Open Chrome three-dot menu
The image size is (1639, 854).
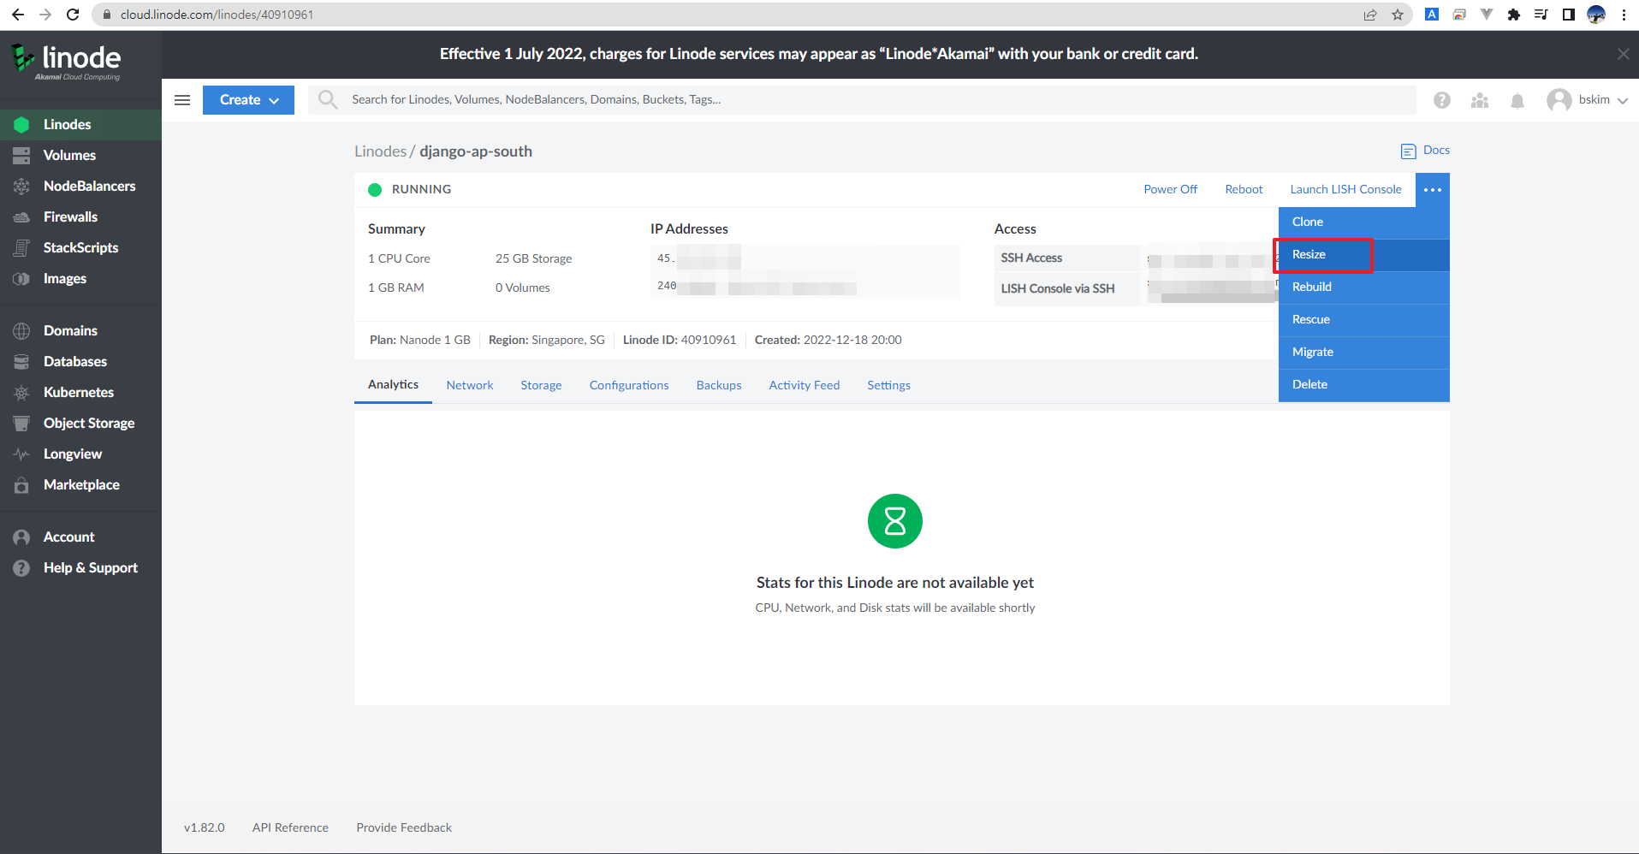1624,15
